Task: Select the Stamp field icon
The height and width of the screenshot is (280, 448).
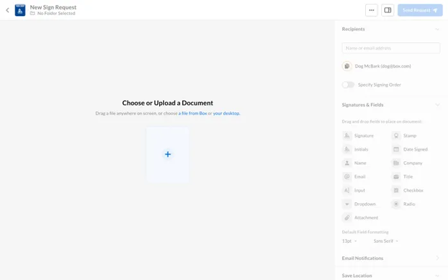Action: coord(396,136)
